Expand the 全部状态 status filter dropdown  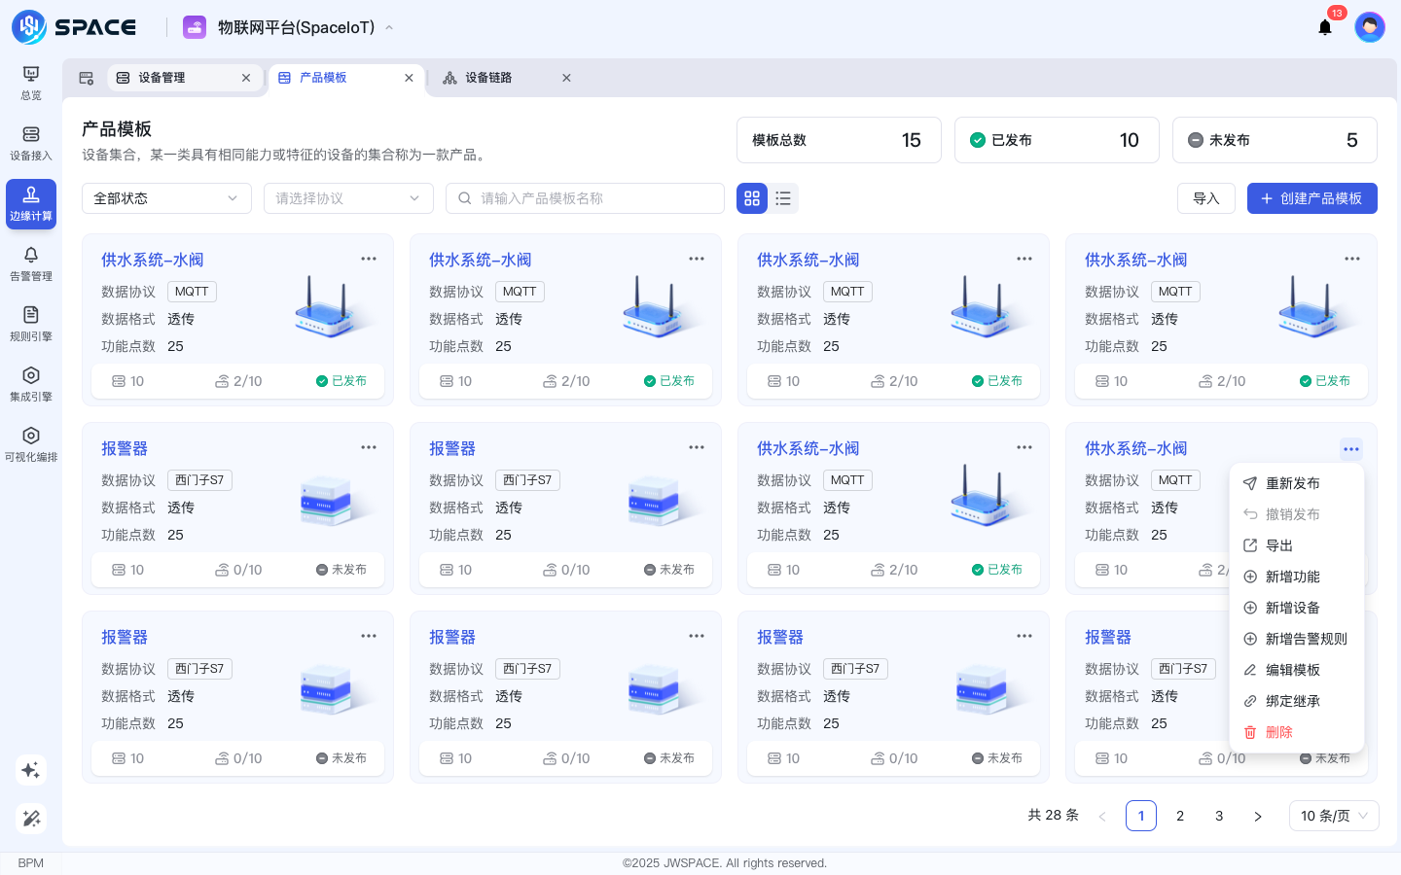coord(166,197)
